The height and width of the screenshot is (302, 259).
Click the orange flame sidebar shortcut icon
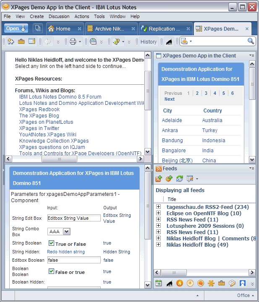[x=180, y=283]
